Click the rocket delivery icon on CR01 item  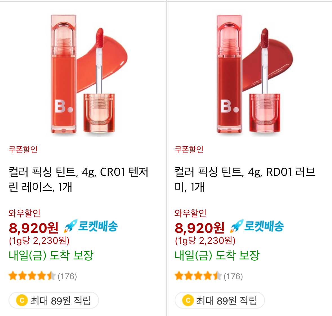click(x=91, y=226)
